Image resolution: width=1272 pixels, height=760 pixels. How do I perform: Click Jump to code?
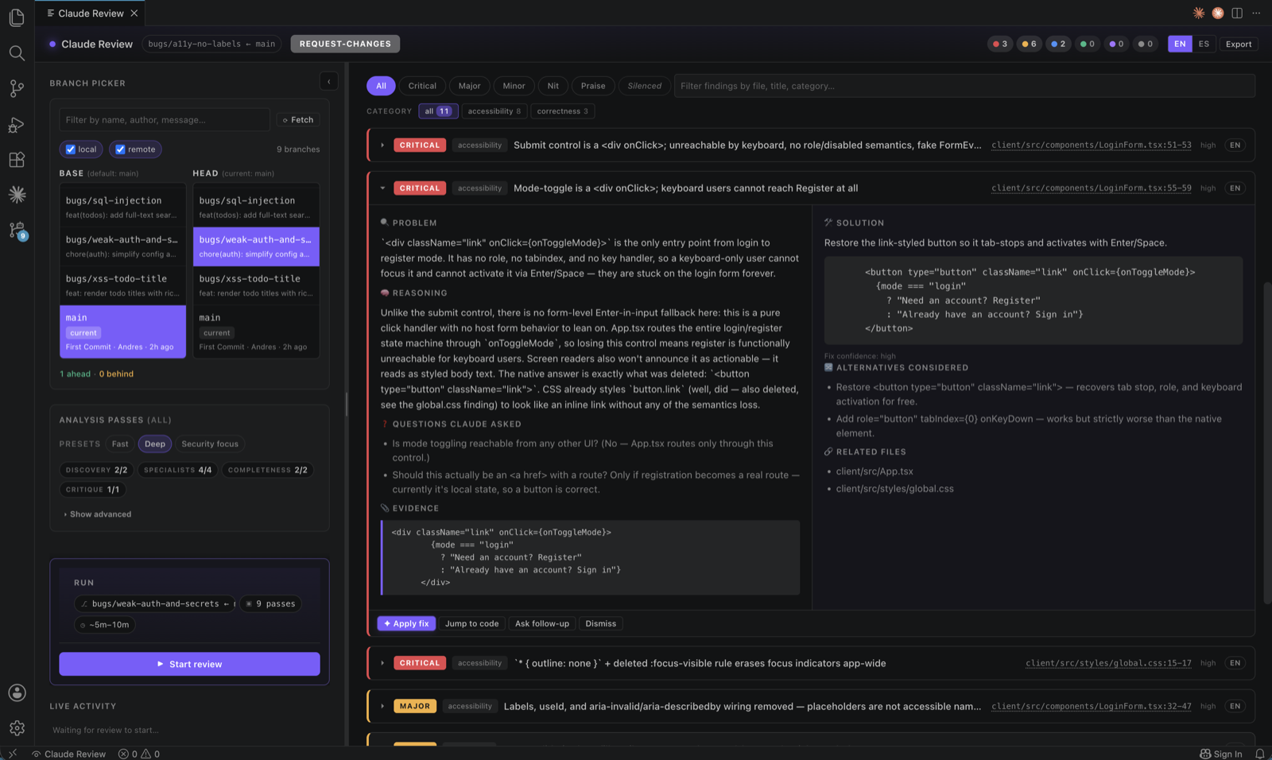tap(472, 624)
